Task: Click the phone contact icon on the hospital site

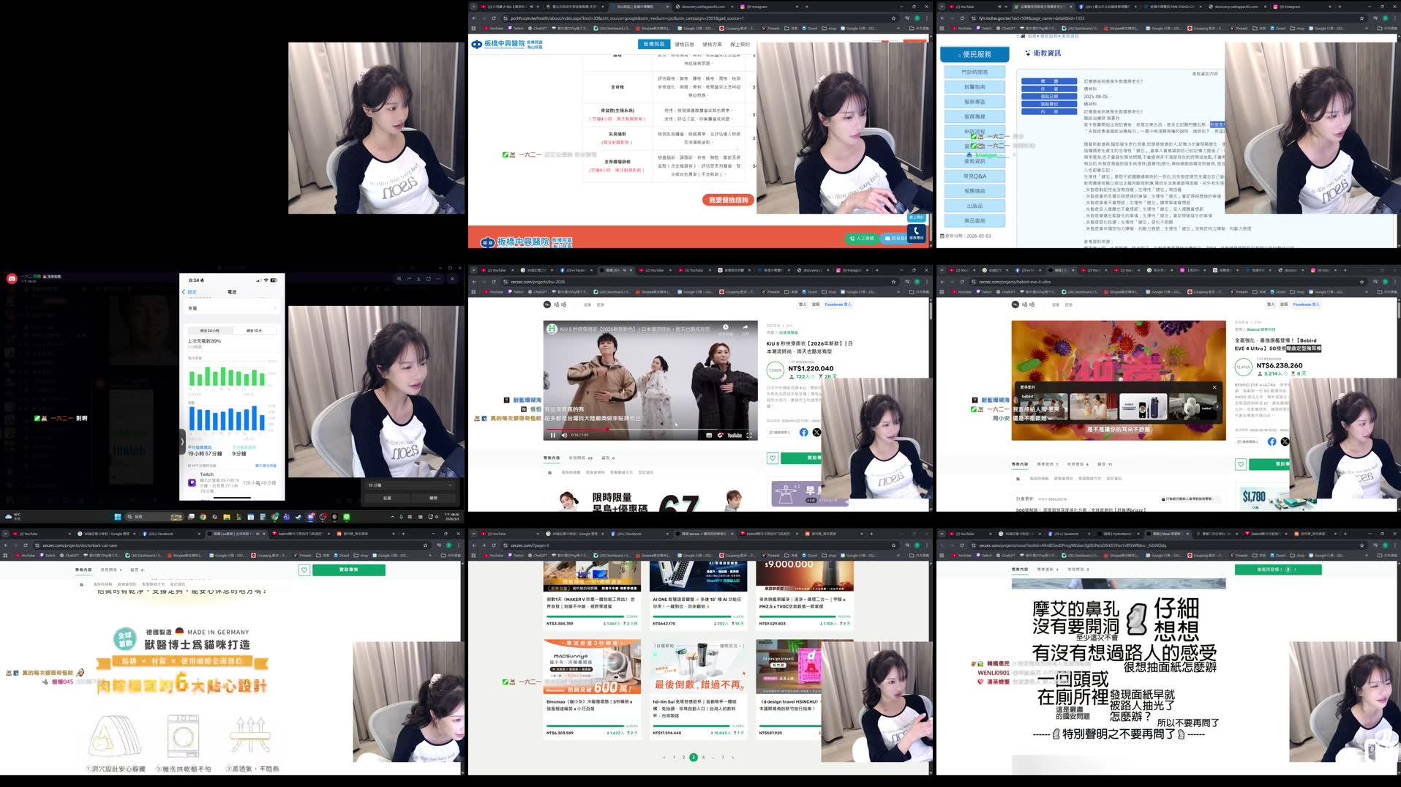Action: [916, 231]
